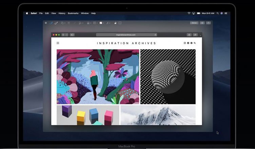Open the Help menu
This screenshot has height=149, width=255.
pyautogui.click(x=93, y=13)
